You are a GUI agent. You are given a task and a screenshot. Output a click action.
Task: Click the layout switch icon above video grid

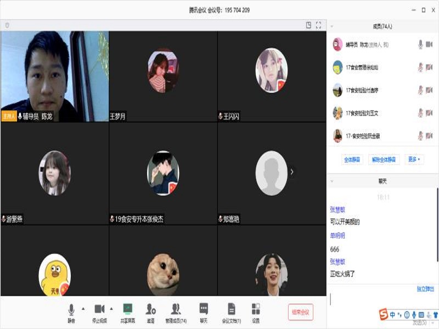(x=308, y=25)
